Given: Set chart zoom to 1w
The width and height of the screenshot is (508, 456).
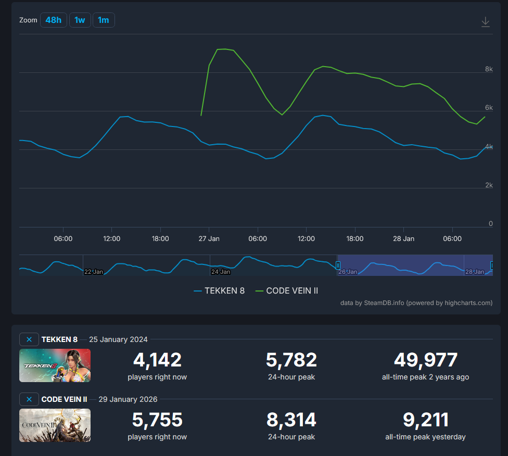Looking at the screenshot, I should pyautogui.click(x=80, y=20).
